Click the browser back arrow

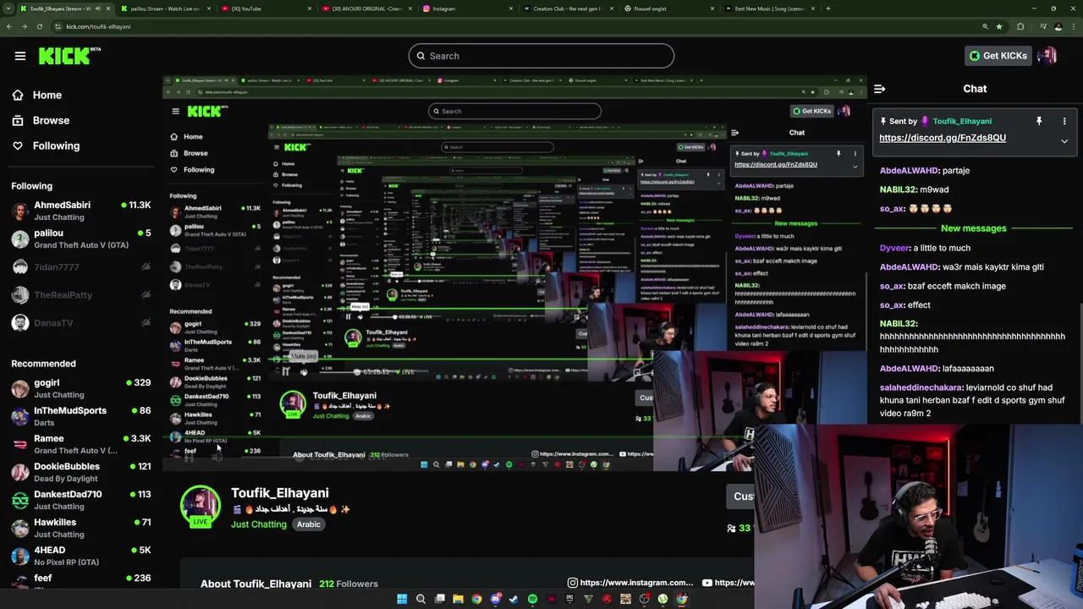click(x=8, y=26)
